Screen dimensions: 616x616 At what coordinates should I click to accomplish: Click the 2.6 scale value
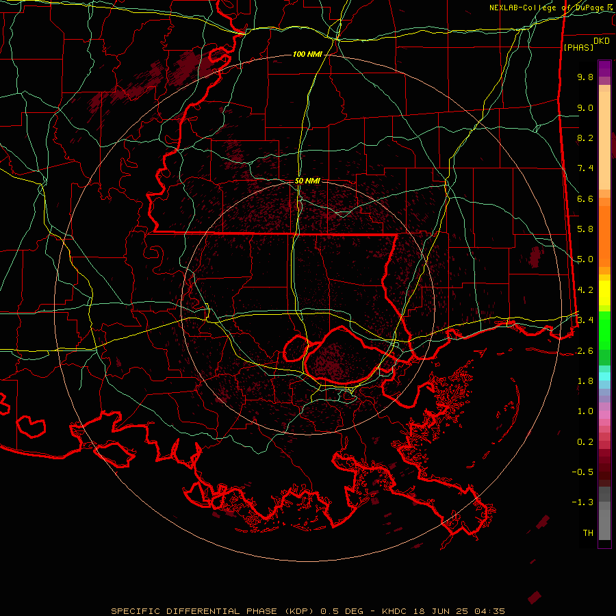pos(585,351)
